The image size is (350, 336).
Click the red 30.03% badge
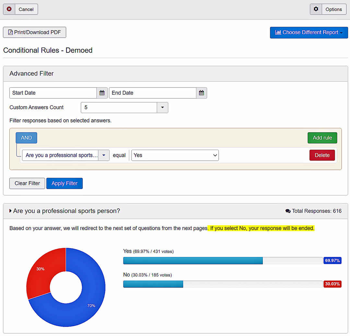(x=332, y=284)
